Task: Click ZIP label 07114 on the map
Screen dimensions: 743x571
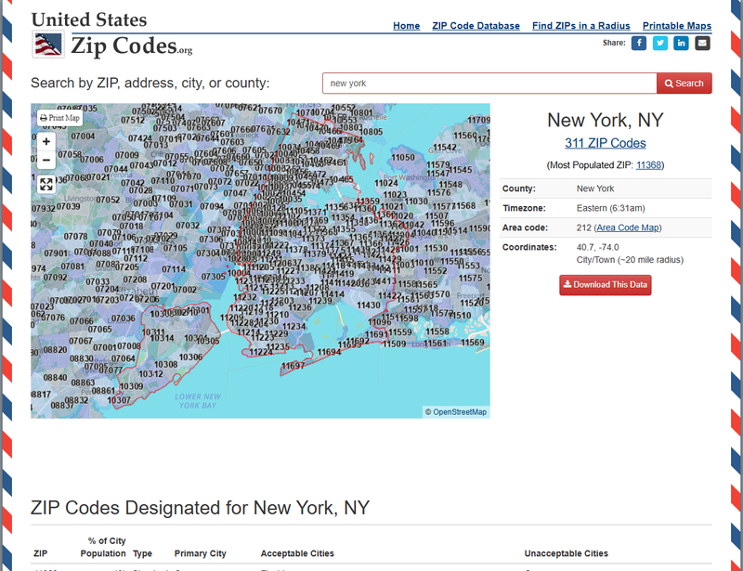Action: (174, 269)
